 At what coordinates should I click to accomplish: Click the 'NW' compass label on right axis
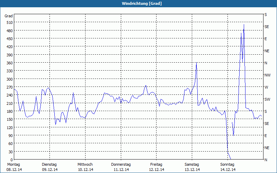(267, 75)
